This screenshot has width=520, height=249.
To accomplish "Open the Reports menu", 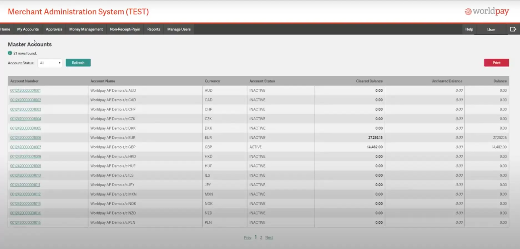I will pos(154,29).
